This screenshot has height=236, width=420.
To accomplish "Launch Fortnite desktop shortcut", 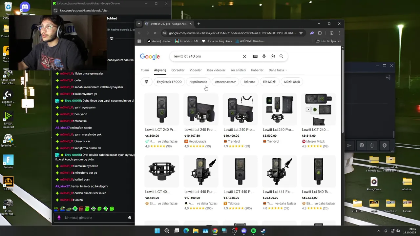I will pos(8,162).
